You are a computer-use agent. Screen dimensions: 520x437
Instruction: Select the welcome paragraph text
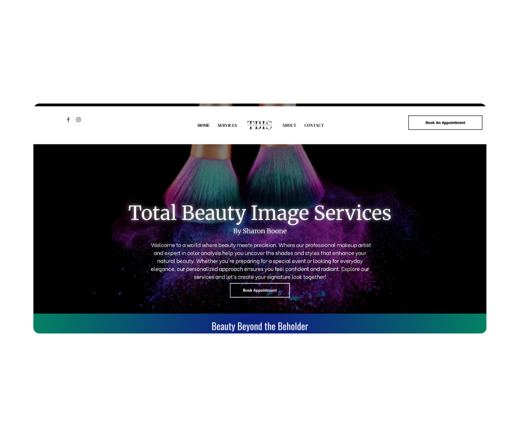[260, 261]
